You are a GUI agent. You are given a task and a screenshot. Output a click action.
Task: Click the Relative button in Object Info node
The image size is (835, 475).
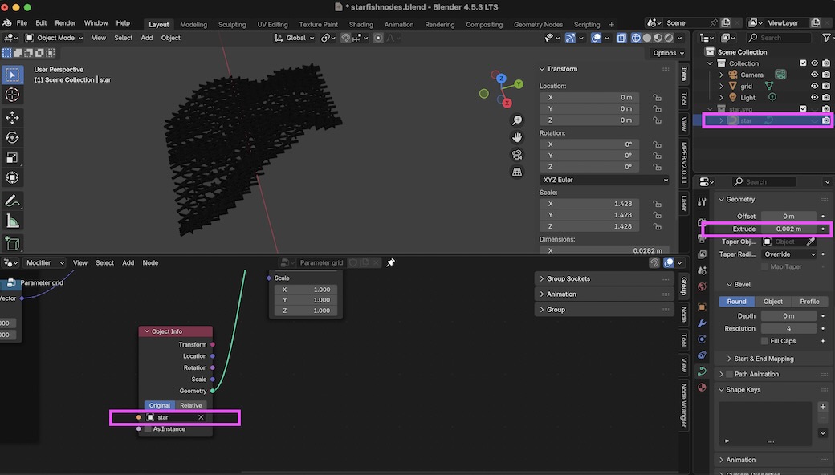(191, 405)
